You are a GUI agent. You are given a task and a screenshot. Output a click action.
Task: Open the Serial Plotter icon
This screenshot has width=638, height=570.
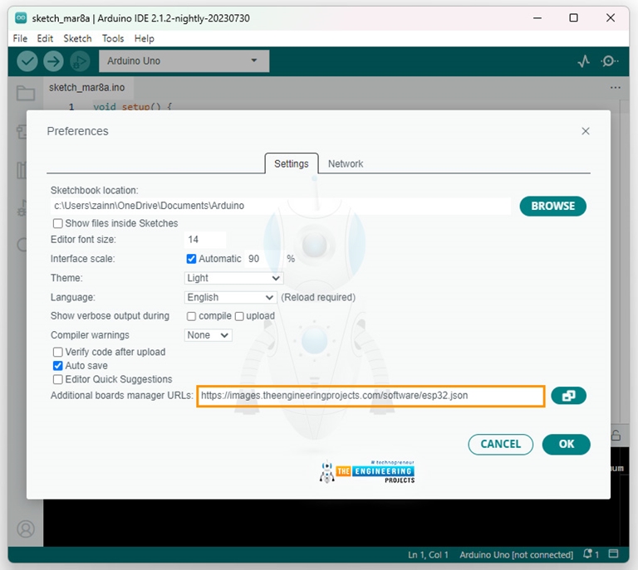pyautogui.click(x=583, y=61)
